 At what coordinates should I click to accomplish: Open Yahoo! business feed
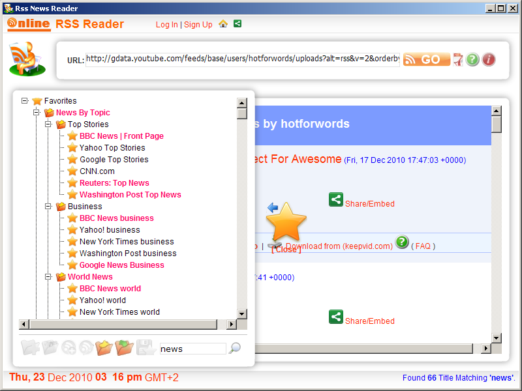click(110, 230)
